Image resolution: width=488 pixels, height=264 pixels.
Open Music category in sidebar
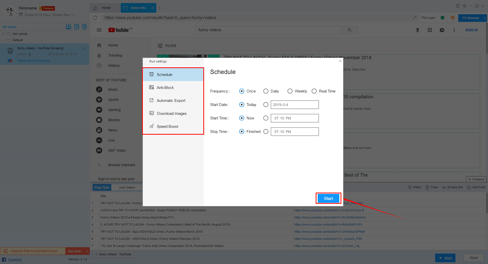113,89
